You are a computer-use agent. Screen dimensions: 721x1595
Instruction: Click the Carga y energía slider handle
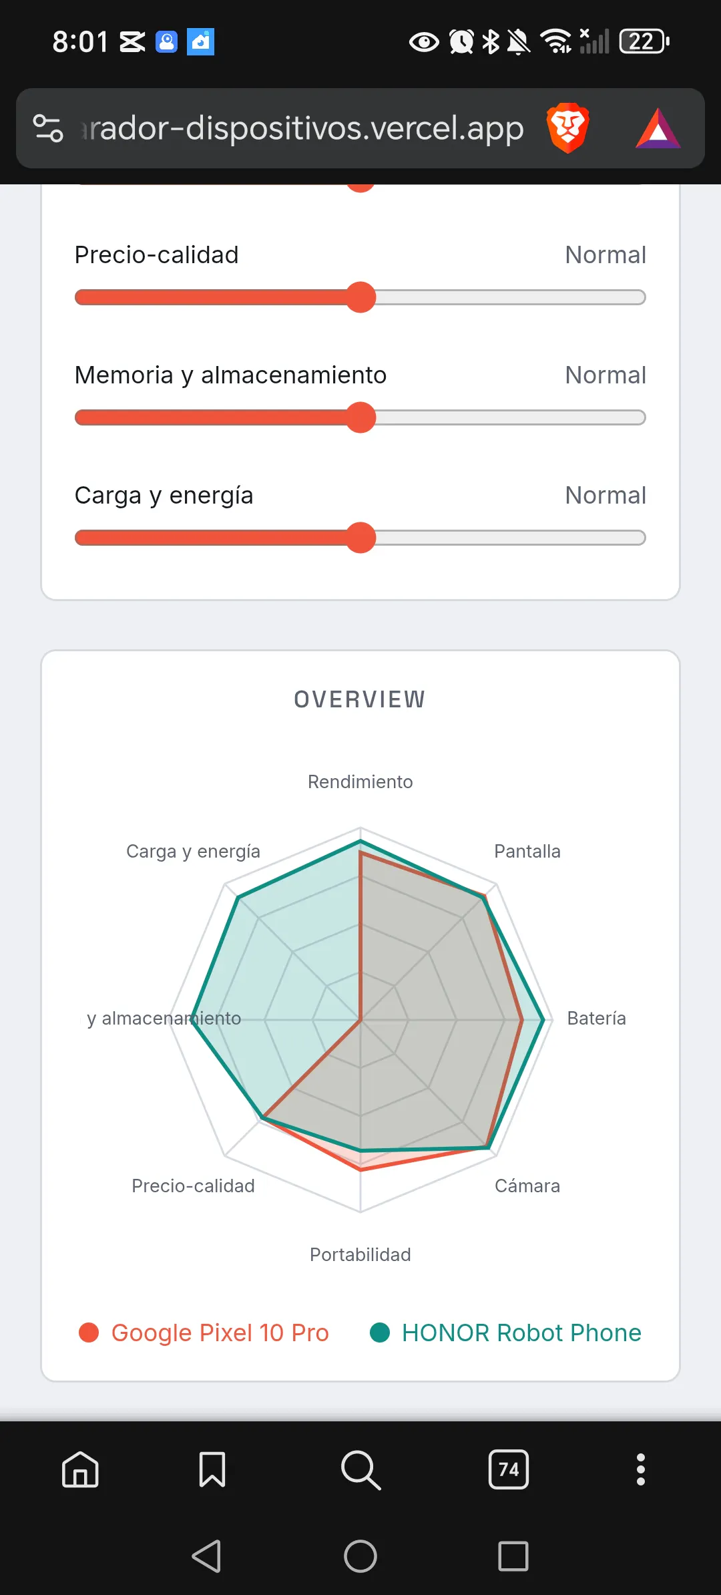point(360,538)
